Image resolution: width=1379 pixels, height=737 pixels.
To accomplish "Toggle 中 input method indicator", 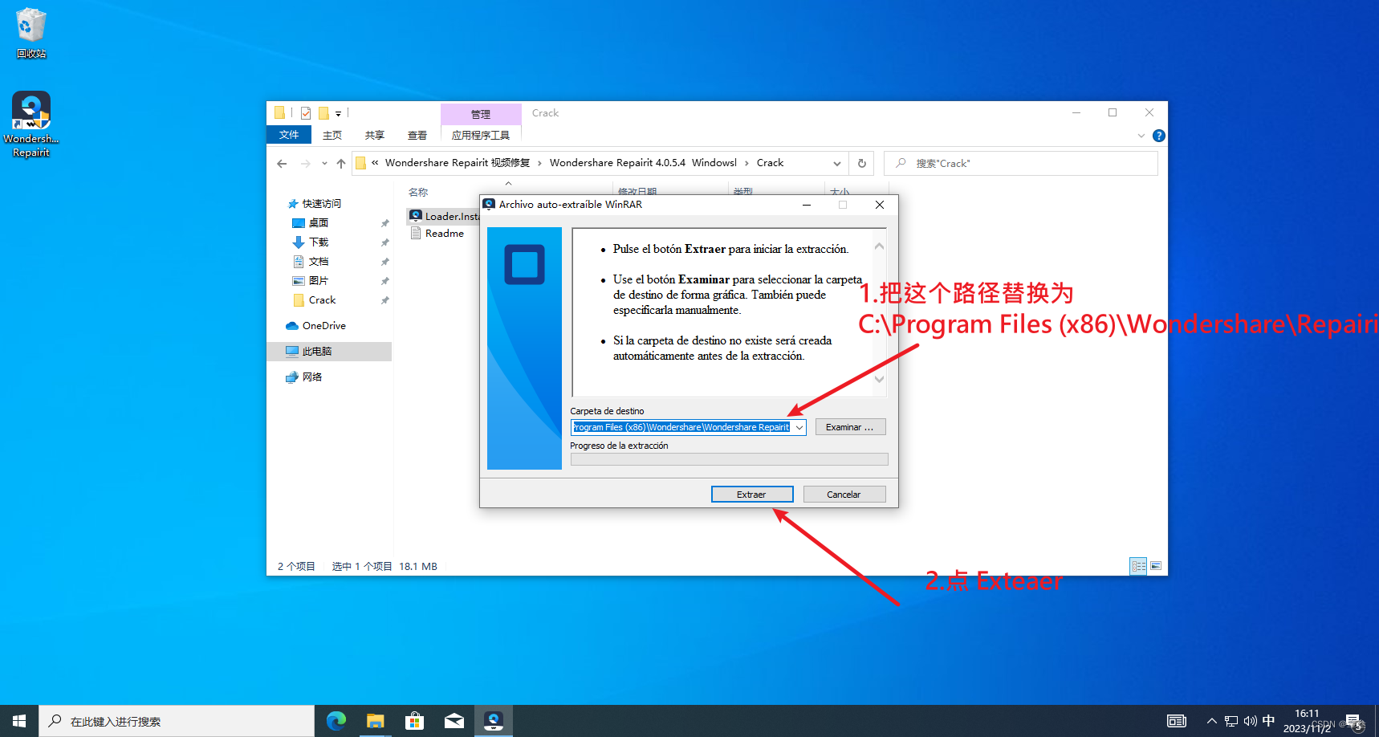I will (1269, 721).
